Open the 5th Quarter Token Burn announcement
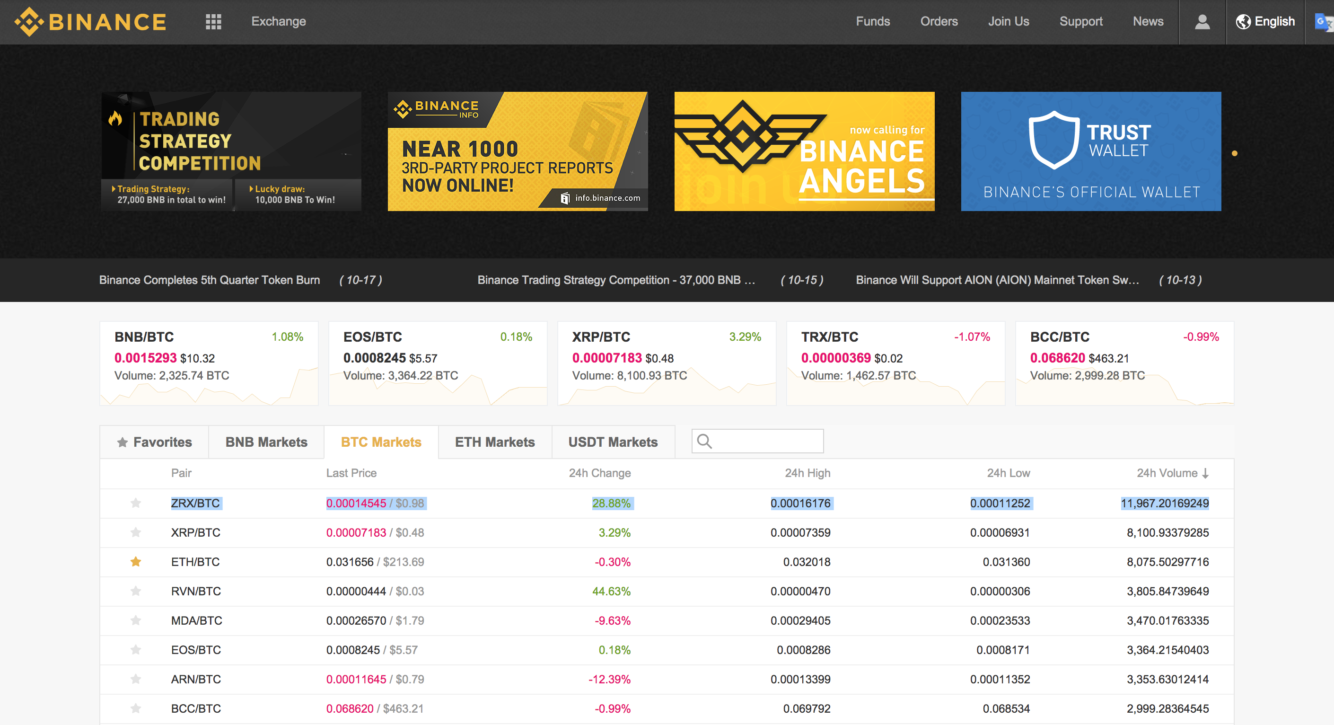 coord(209,280)
